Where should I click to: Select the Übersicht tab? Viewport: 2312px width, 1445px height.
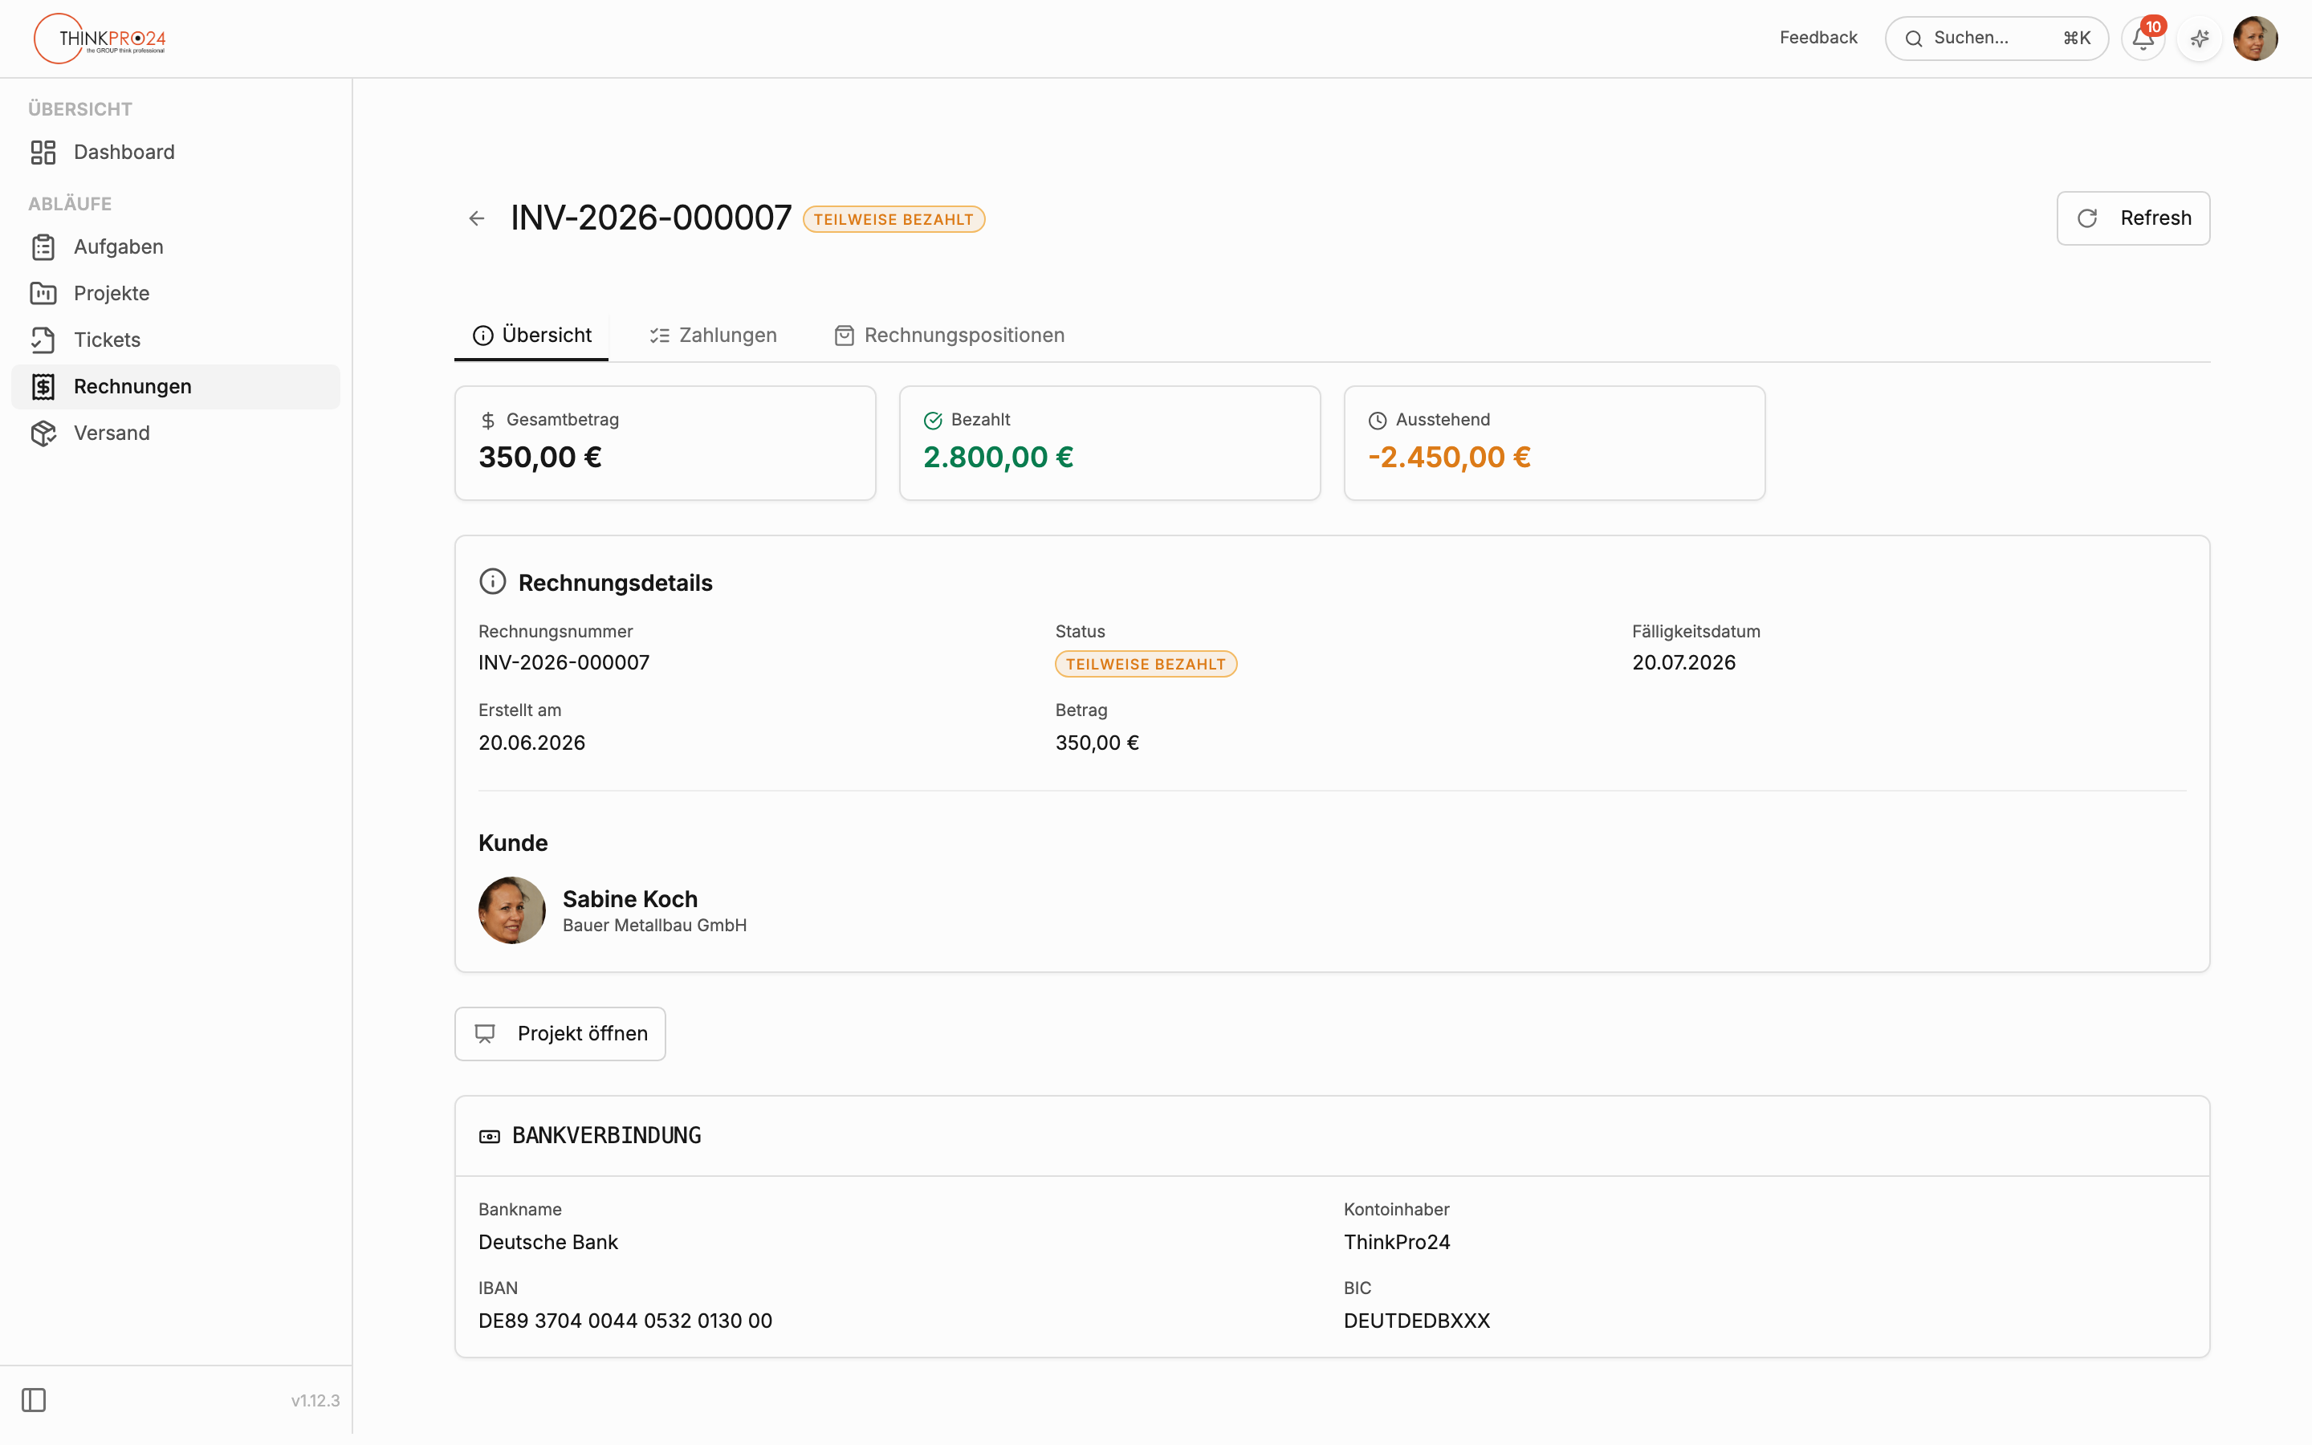pos(531,336)
